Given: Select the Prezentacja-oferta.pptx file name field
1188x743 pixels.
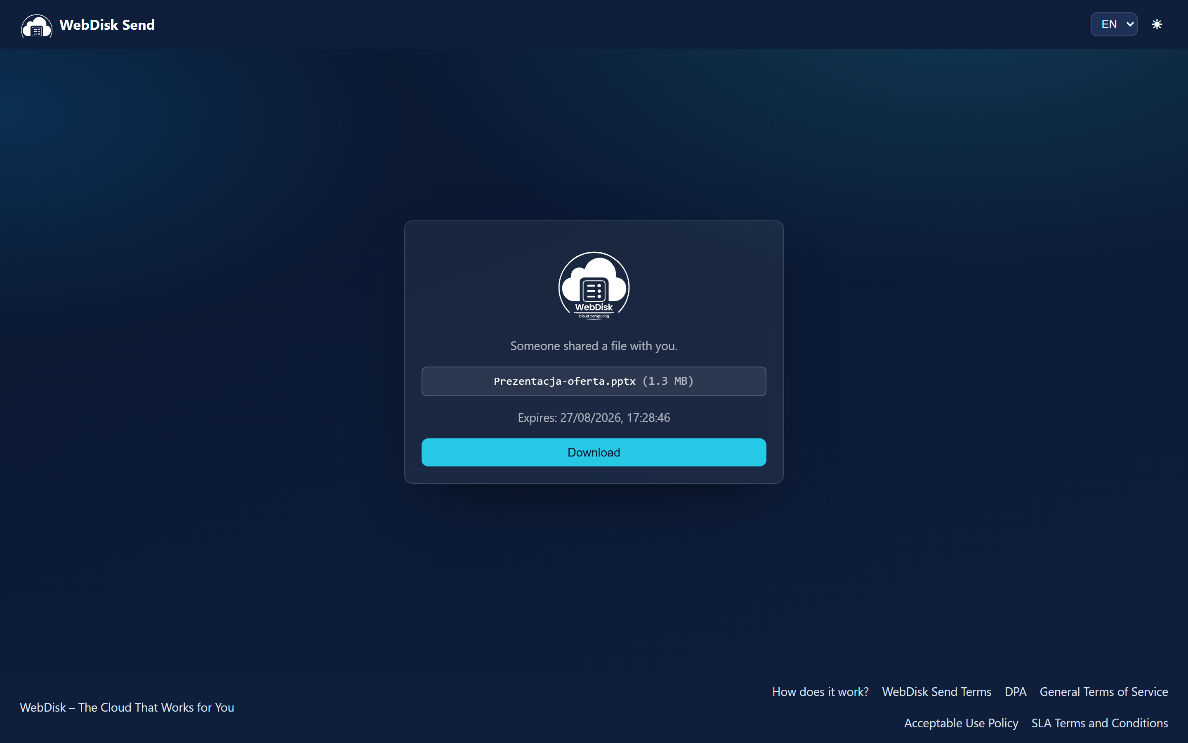Looking at the screenshot, I should pos(594,381).
